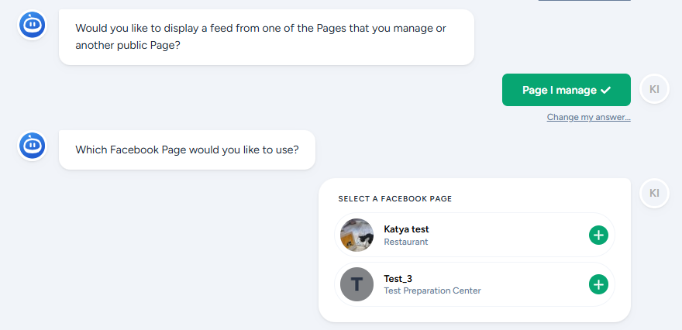This screenshot has height=330, width=682.
Task: Add the Katya test page with plus icon
Action: [598, 235]
